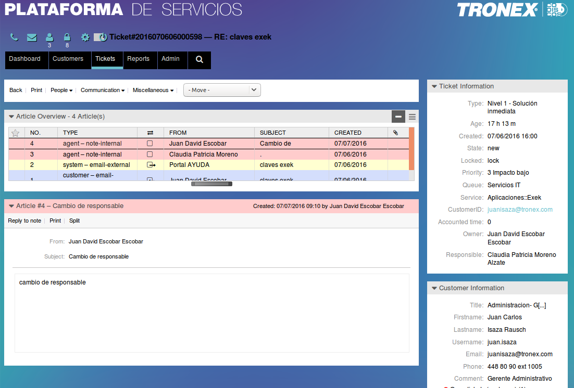This screenshot has height=388, width=574.
Task: Open the Move queue dropdown
Action: (x=222, y=90)
